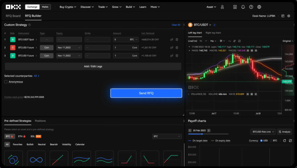Open the desk settings gear icon
The image size is (297, 168).
click(289, 16)
